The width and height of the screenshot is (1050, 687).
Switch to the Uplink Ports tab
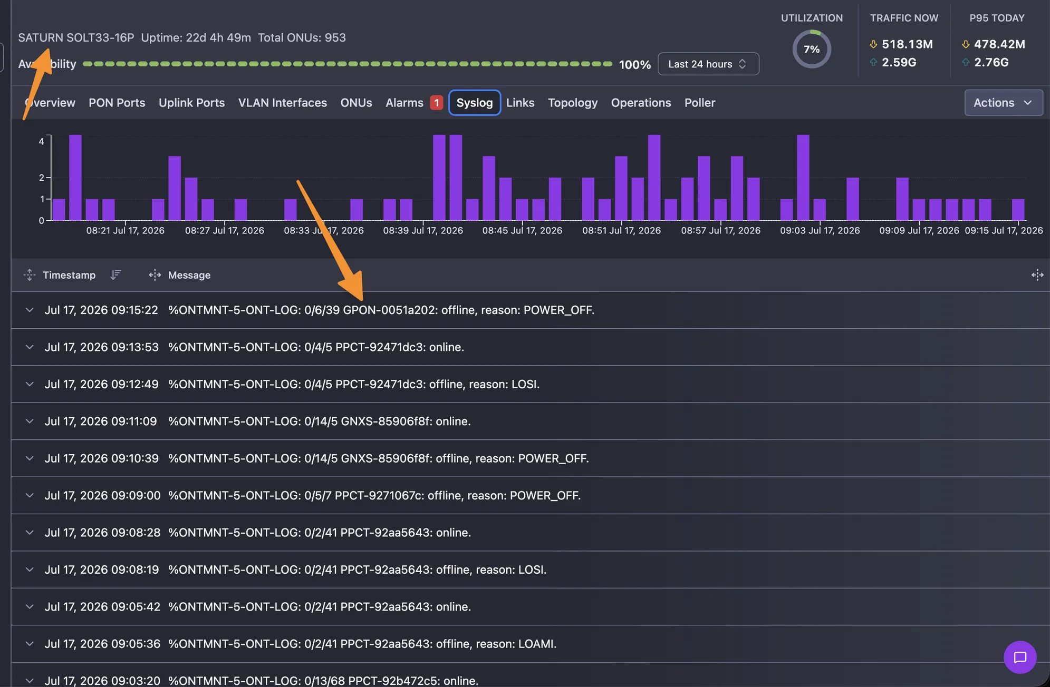pos(191,103)
